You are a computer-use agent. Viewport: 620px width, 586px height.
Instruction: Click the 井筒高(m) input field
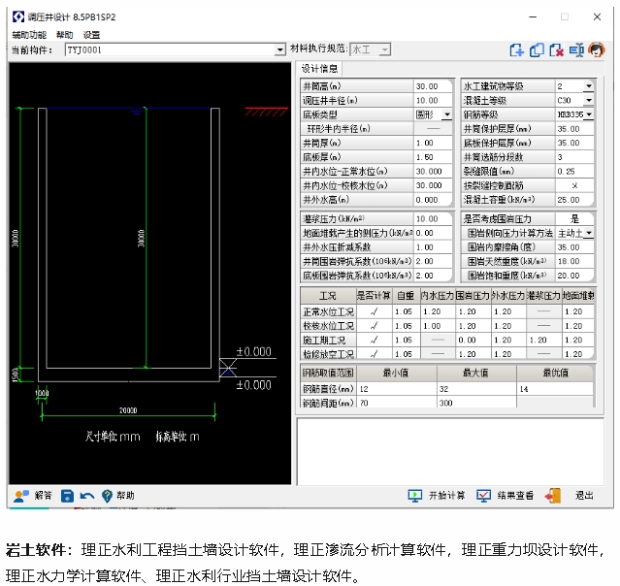tap(433, 86)
